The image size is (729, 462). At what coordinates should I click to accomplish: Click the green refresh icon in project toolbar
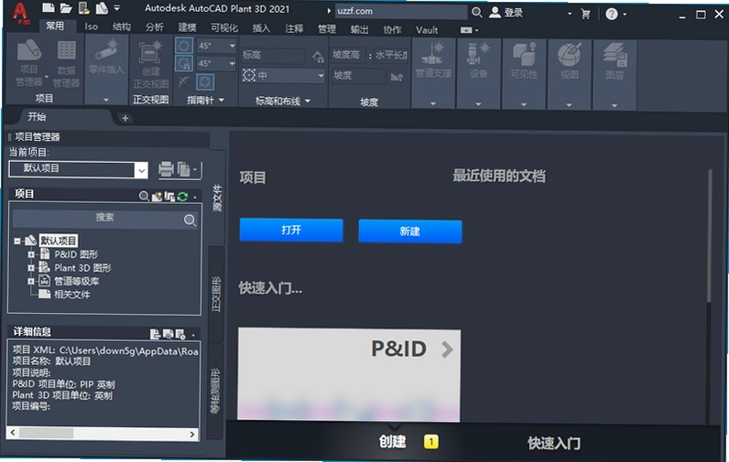point(182,197)
